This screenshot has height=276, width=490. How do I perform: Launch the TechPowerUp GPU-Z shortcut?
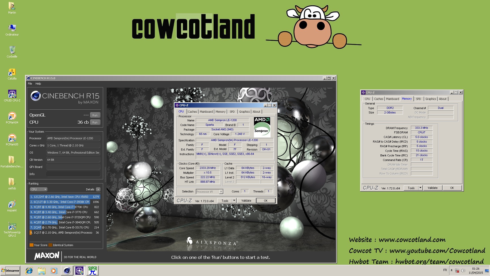pyautogui.click(x=12, y=229)
